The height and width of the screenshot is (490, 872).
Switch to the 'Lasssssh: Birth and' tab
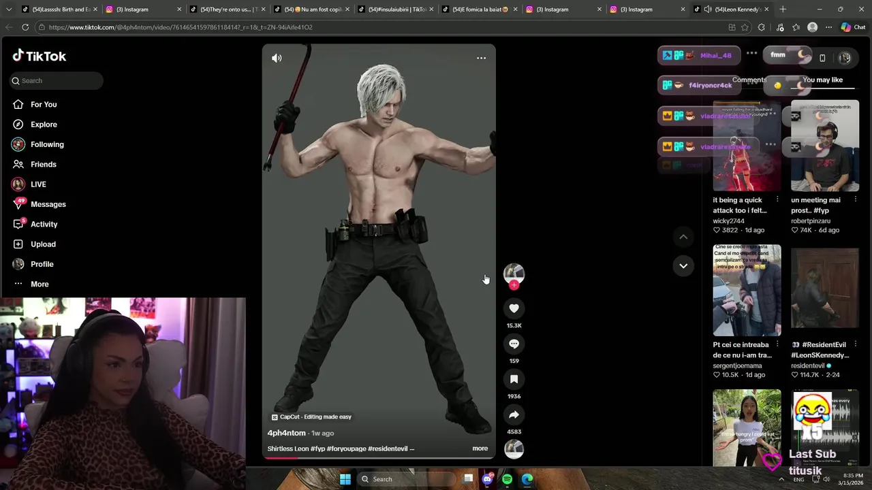pyautogui.click(x=61, y=10)
